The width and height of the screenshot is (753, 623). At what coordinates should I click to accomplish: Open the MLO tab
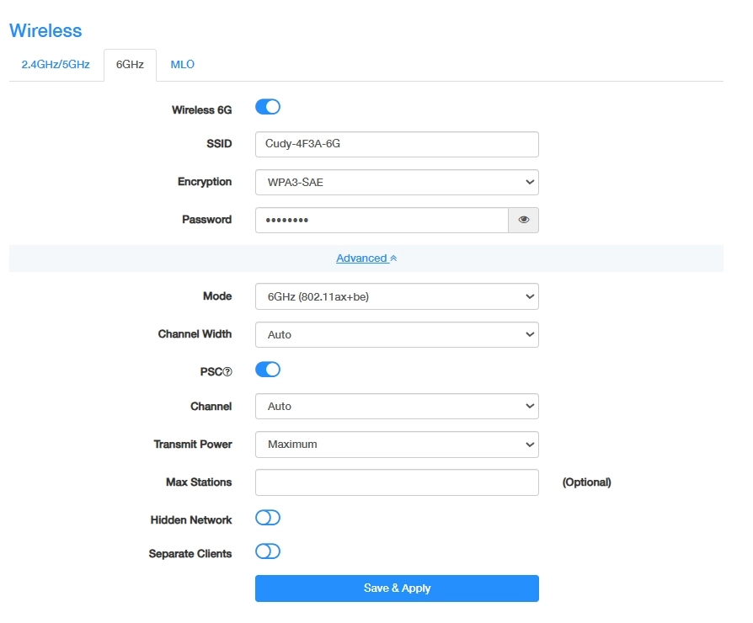click(183, 65)
